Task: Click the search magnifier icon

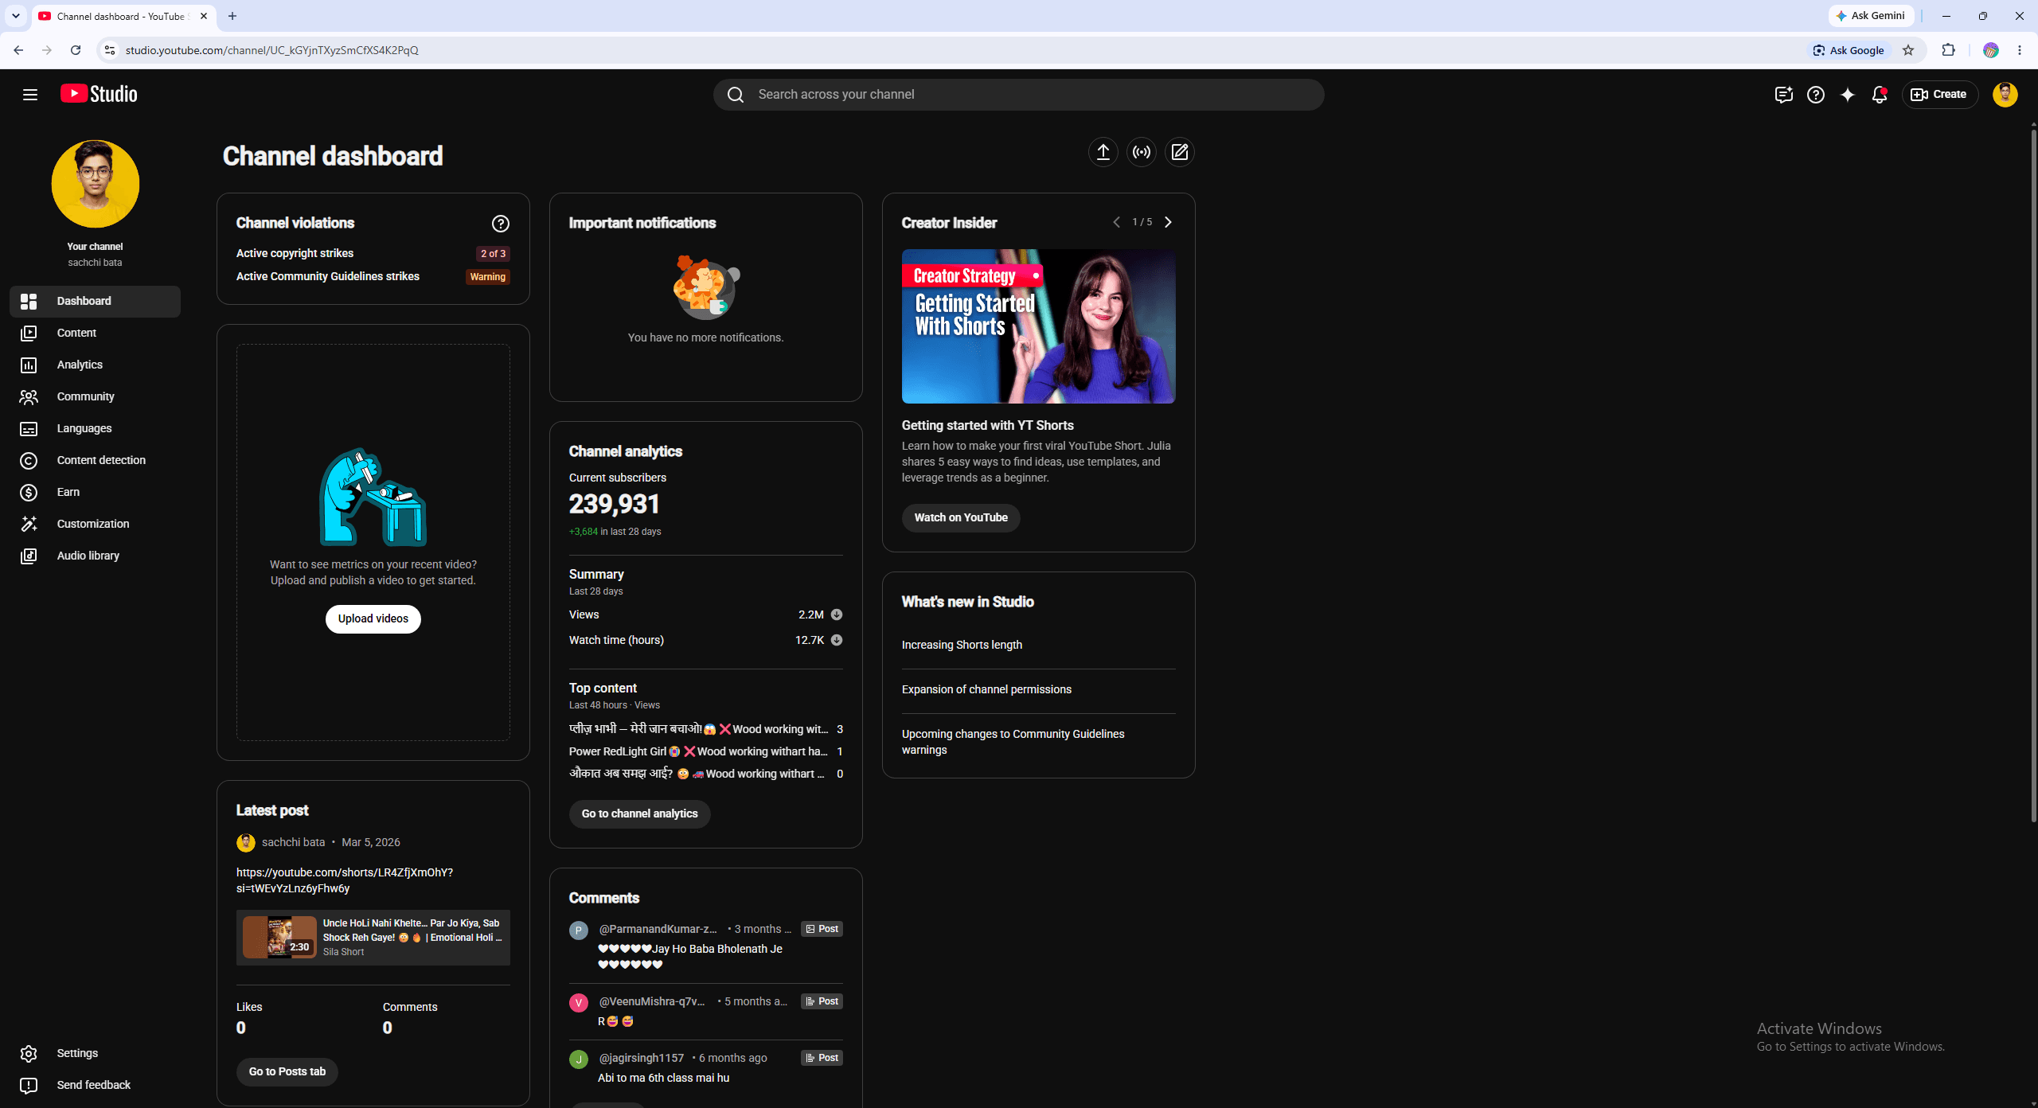Action: point(736,95)
